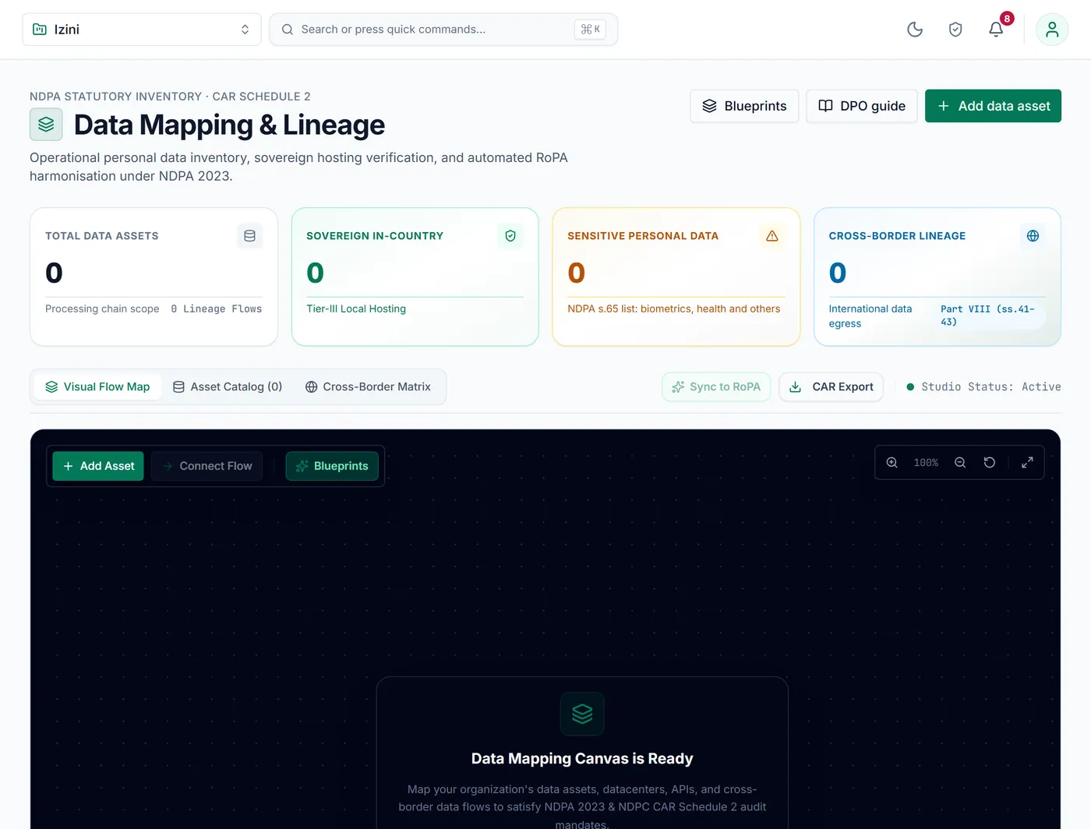Screen dimensions: 1091x829
Task: Open Blueprints from the page header
Action: pyautogui.click(x=744, y=106)
